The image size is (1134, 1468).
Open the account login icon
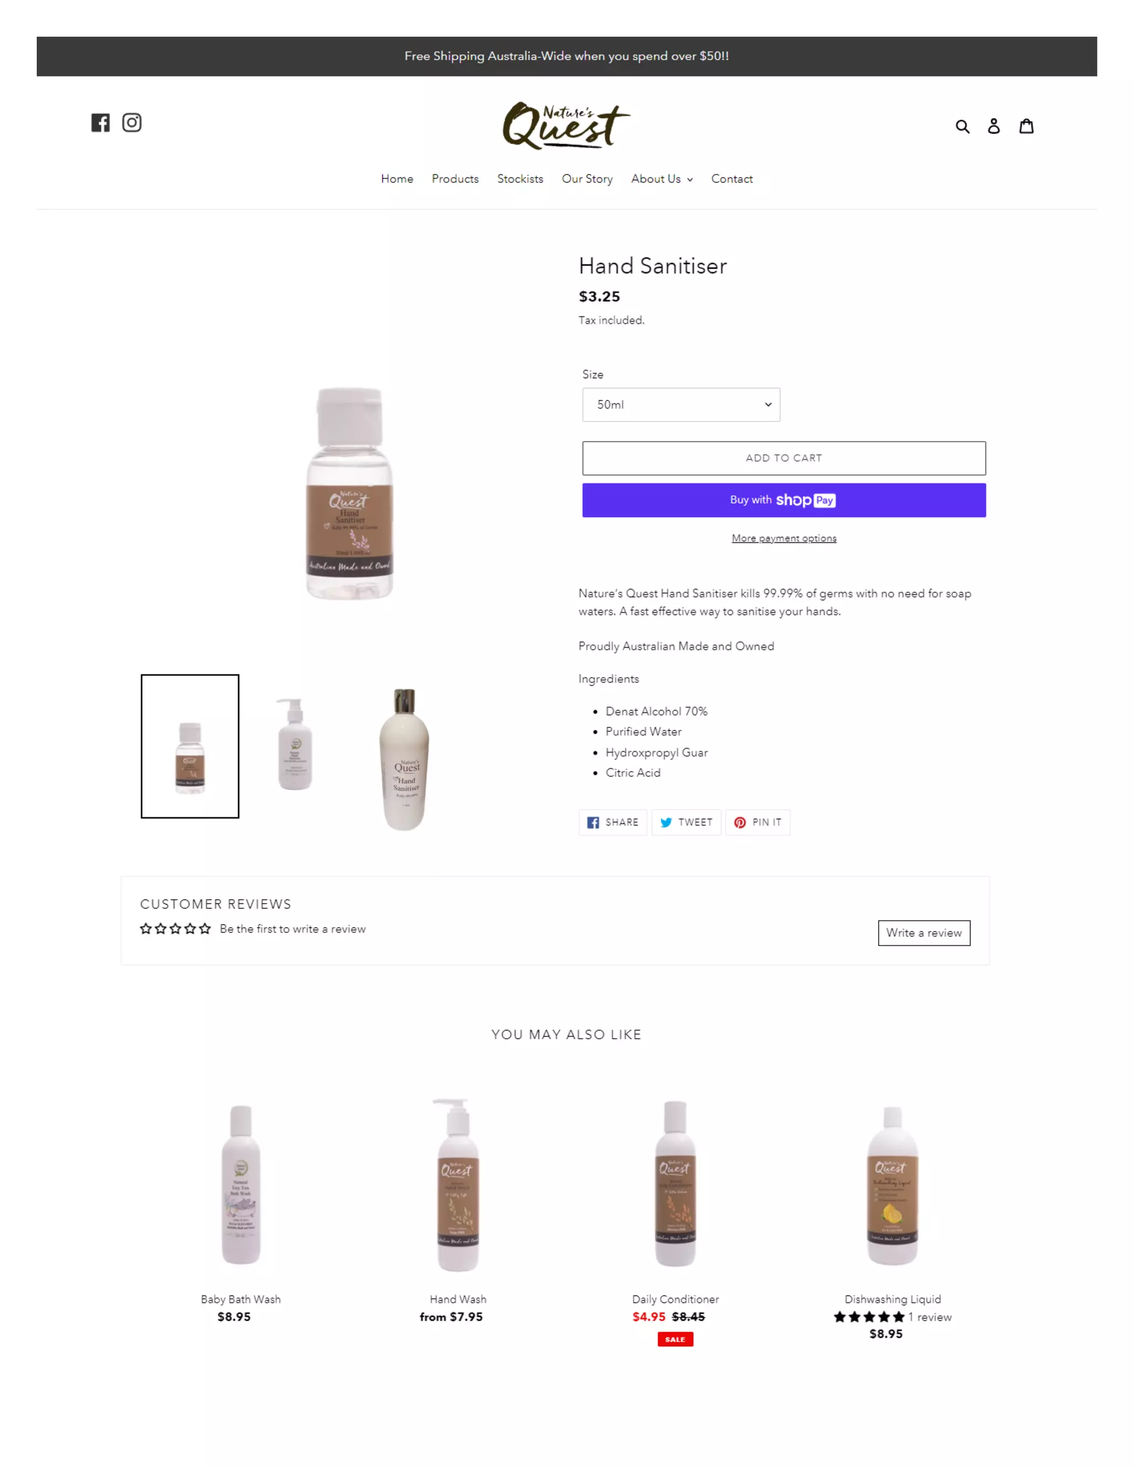[993, 126]
